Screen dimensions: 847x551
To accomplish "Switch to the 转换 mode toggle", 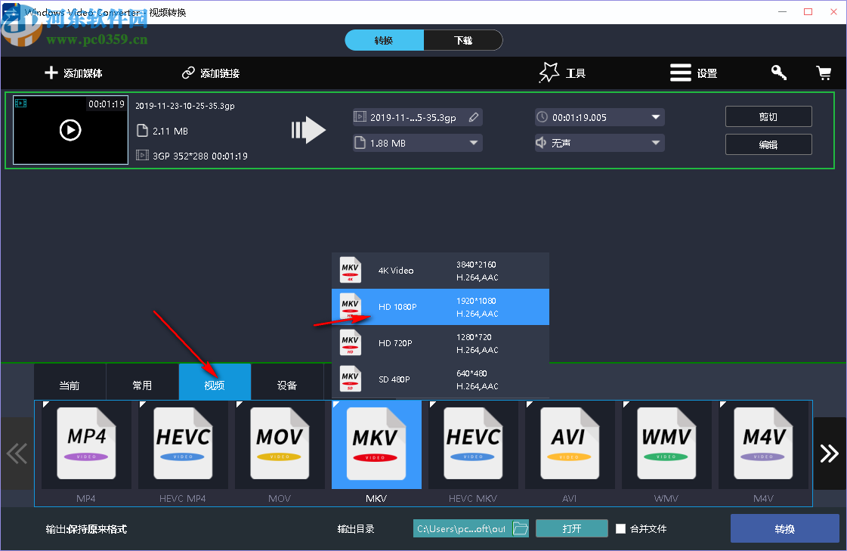I will 384,40.
